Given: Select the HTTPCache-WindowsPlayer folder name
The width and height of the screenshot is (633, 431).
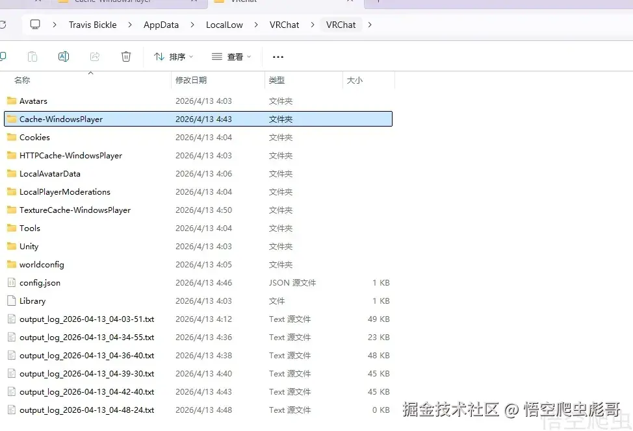Looking at the screenshot, I should coord(71,155).
